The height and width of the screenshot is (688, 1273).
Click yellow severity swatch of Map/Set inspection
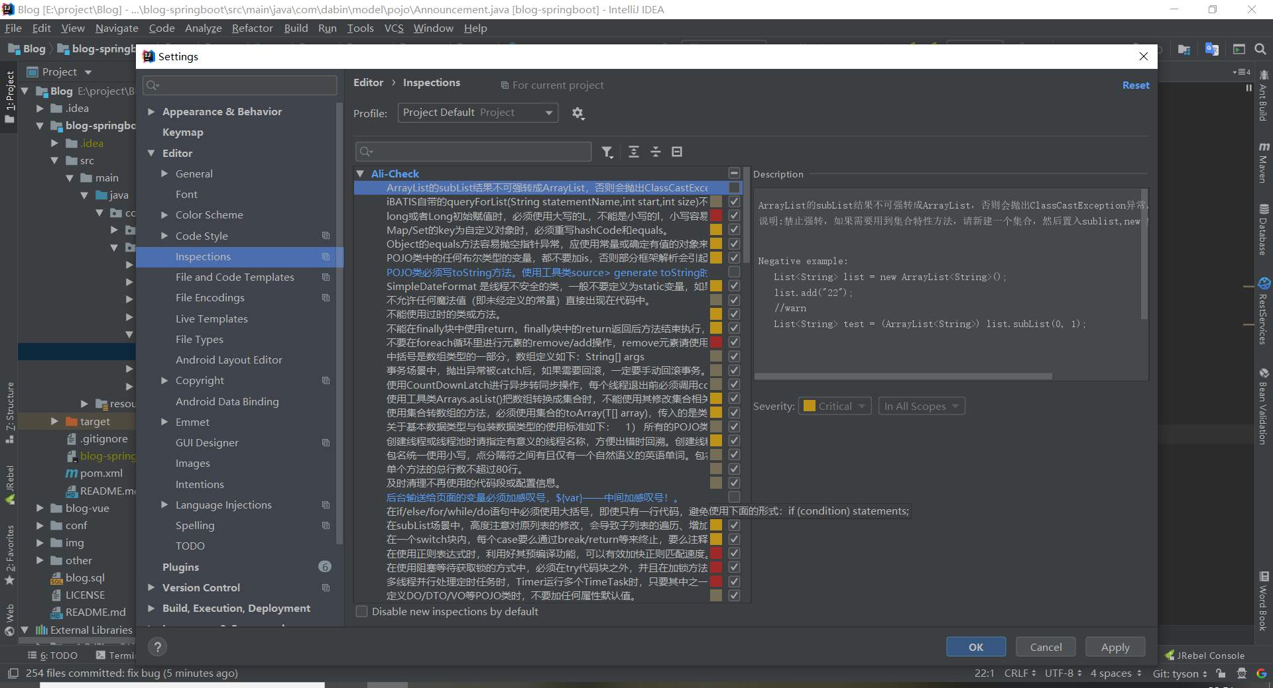716,230
